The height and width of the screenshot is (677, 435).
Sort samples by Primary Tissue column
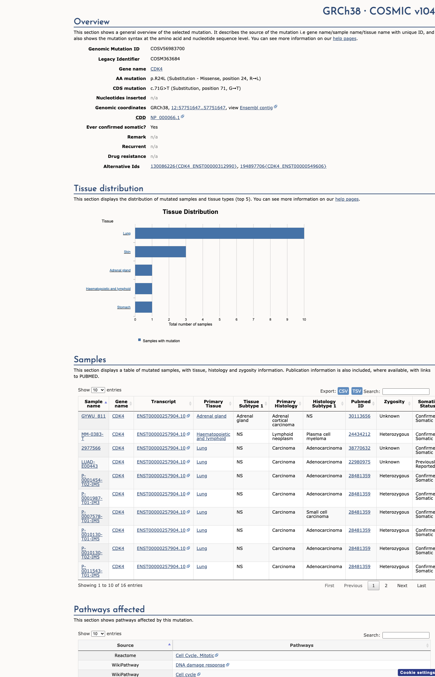[x=213, y=404]
